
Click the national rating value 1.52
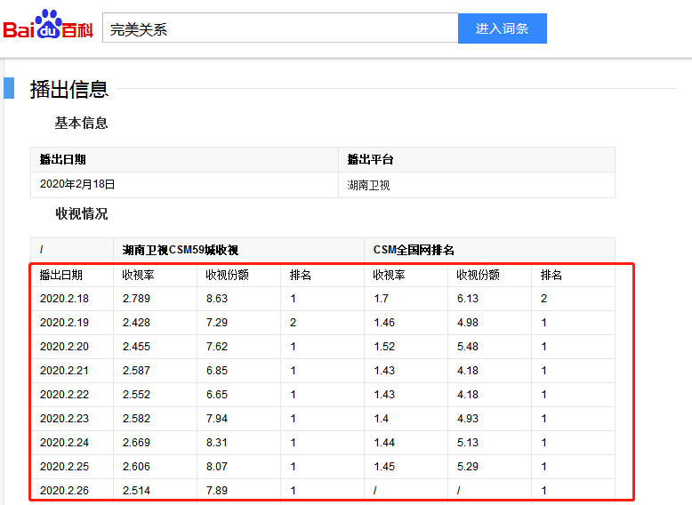[x=384, y=347]
